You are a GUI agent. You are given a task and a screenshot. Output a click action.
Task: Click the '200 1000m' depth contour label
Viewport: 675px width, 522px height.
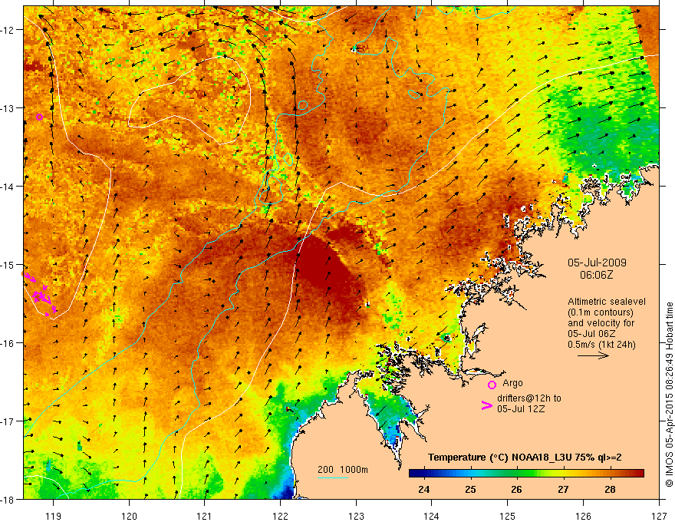point(343,470)
